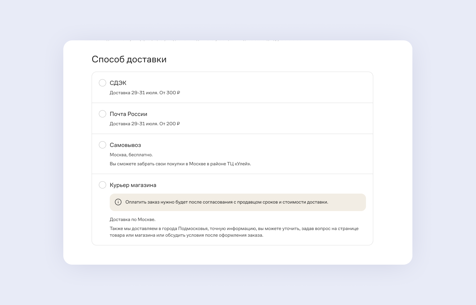Choose the Почта России radio button

pyautogui.click(x=102, y=114)
